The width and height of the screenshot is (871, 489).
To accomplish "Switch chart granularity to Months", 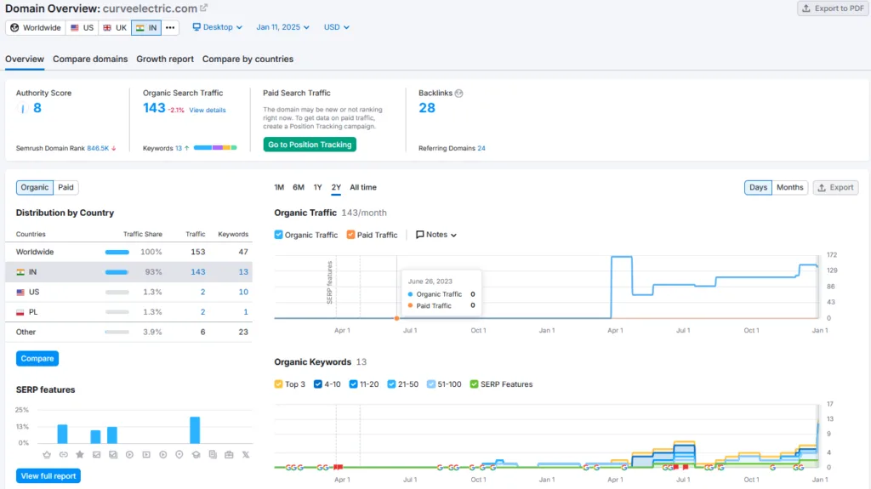I will (x=789, y=187).
